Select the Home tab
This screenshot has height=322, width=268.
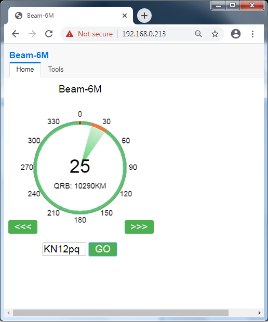[x=25, y=70]
